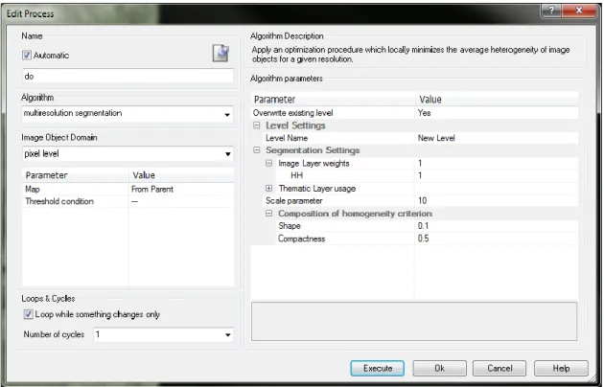
Task: Select the 'HH' layer row label
Action: pyautogui.click(x=296, y=175)
